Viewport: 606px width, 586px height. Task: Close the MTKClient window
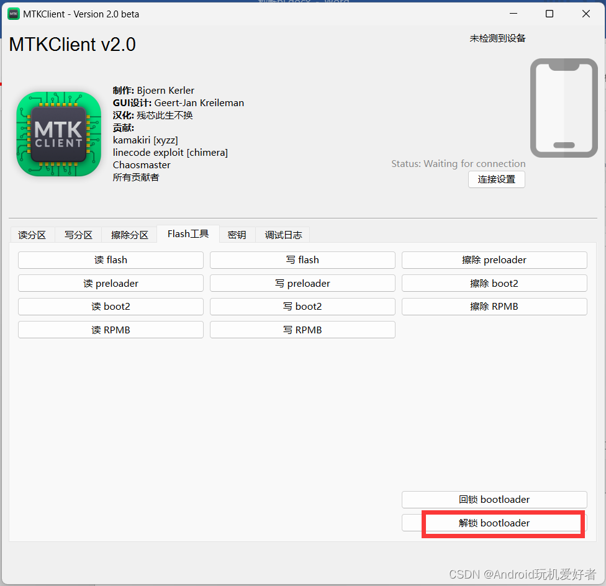click(586, 14)
